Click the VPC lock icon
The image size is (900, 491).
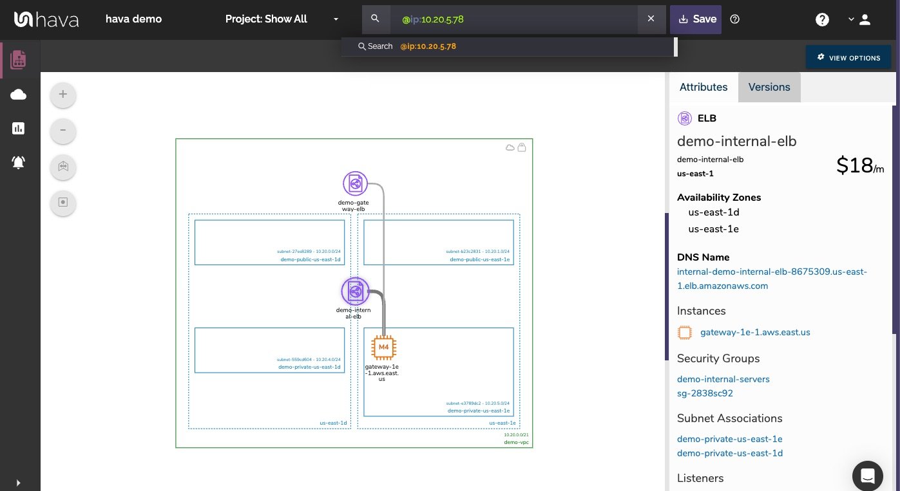(x=522, y=147)
